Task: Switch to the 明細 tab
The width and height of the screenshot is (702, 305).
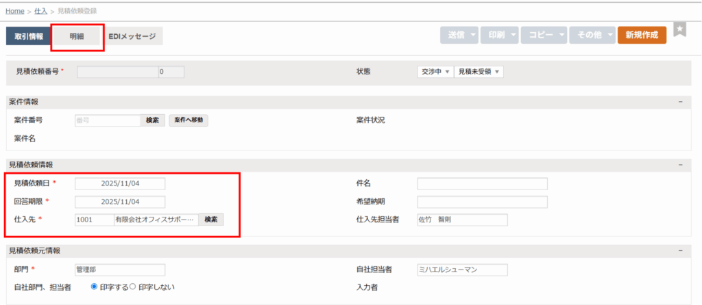Action: tap(77, 36)
